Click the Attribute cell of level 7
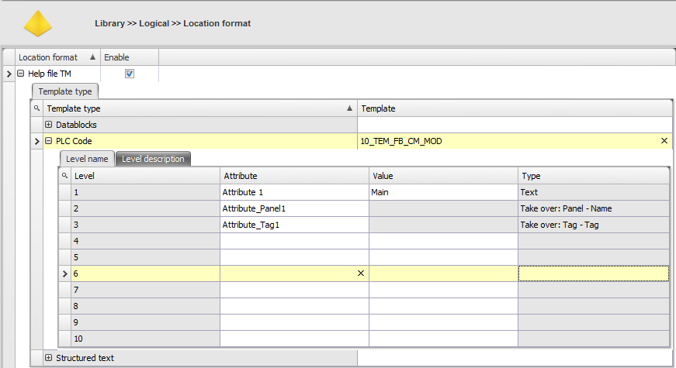Image resolution: width=676 pixels, height=368 pixels. [294, 290]
